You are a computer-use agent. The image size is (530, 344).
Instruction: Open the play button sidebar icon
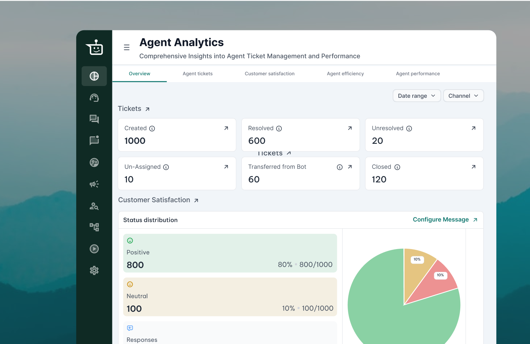94,249
